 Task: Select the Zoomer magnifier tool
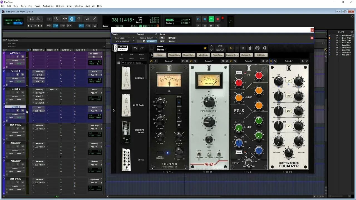click(x=56, y=19)
